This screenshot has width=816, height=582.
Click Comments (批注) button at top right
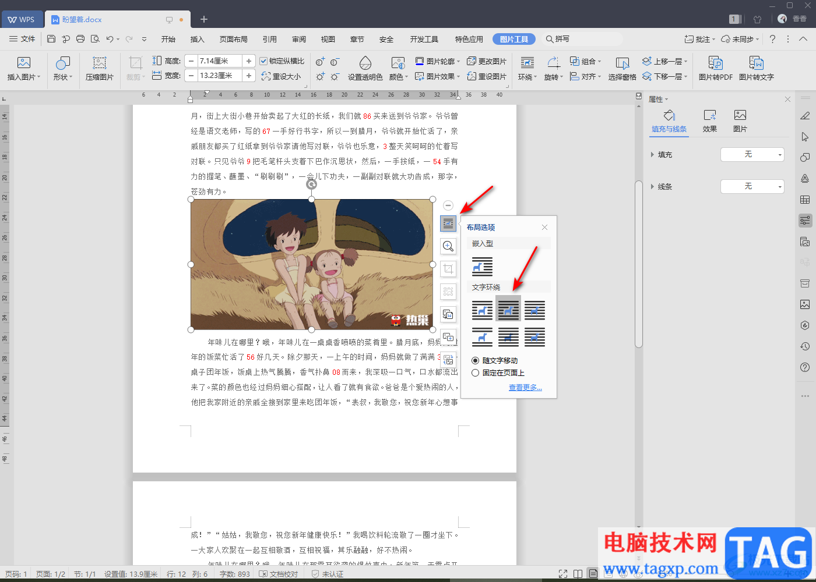700,39
